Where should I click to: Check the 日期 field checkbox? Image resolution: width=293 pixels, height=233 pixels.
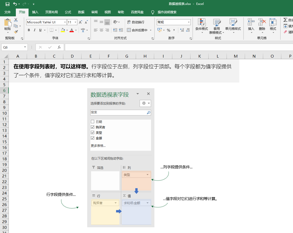coord(92,122)
